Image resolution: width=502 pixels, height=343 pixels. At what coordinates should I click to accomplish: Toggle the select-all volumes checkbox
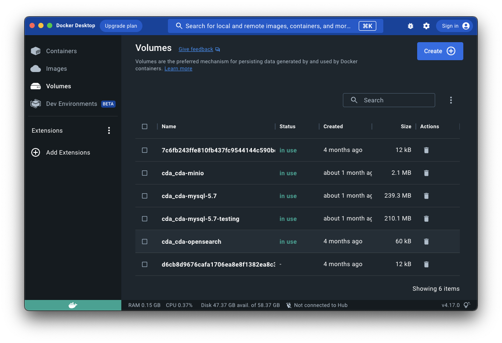click(145, 126)
